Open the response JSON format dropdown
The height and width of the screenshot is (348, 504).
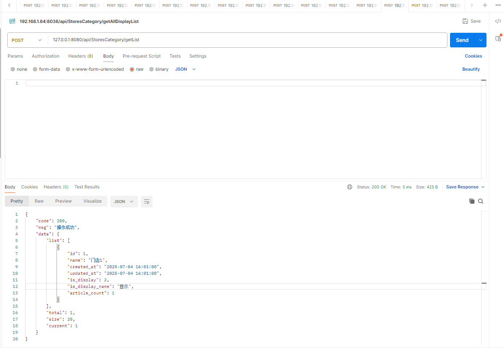124,202
